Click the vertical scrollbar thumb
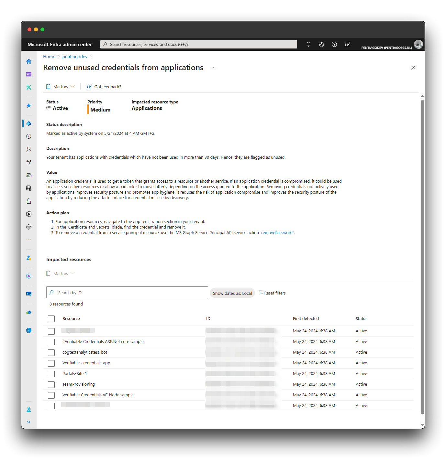 [x=422, y=257]
